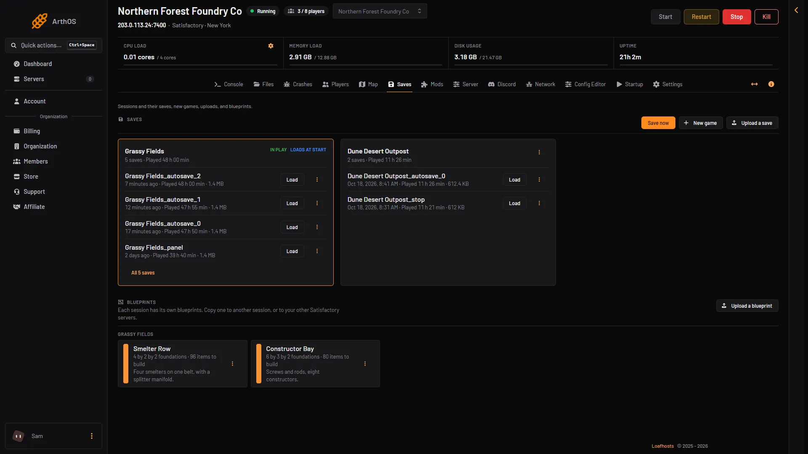Open Dune Desert Outpost session menu

click(x=539, y=152)
